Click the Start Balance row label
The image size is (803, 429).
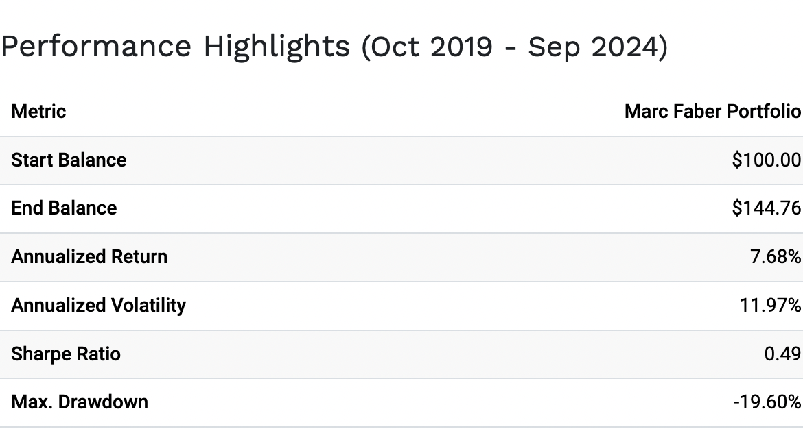tap(69, 160)
